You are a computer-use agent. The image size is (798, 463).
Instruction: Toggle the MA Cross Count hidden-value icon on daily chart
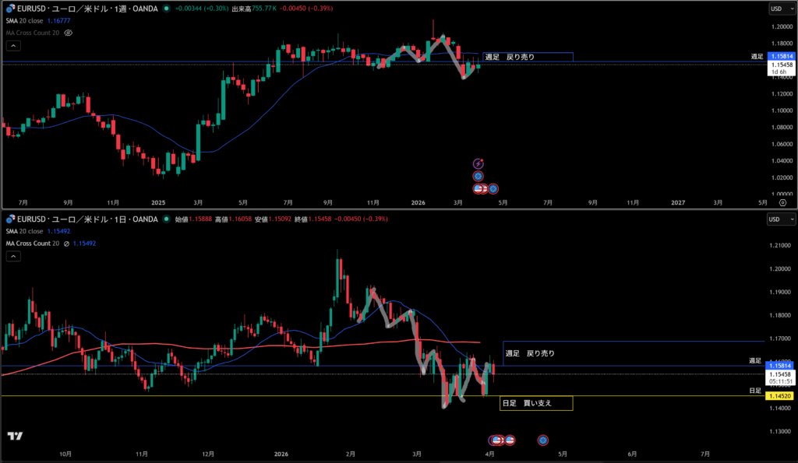[x=65, y=244]
